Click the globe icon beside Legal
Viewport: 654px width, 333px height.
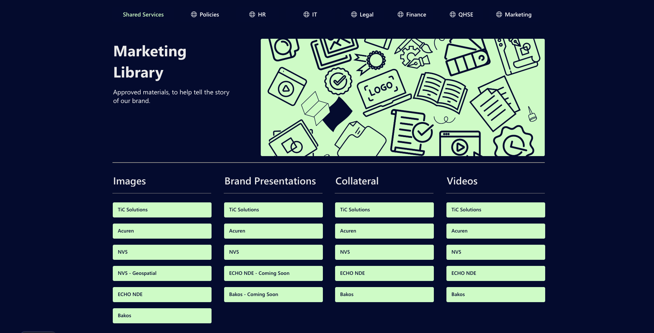pos(354,14)
